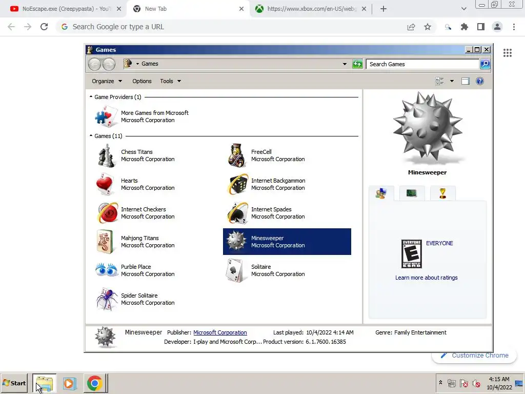The width and height of the screenshot is (525, 394).
Task: Select the highlighted Minesweeper mine icon
Action: pyautogui.click(x=236, y=241)
